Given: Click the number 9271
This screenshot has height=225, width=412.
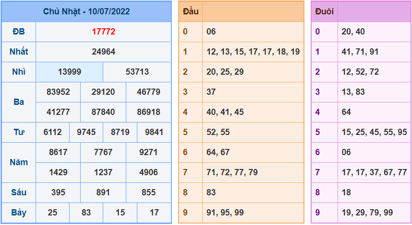Looking at the screenshot, I should [x=148, y=152].
